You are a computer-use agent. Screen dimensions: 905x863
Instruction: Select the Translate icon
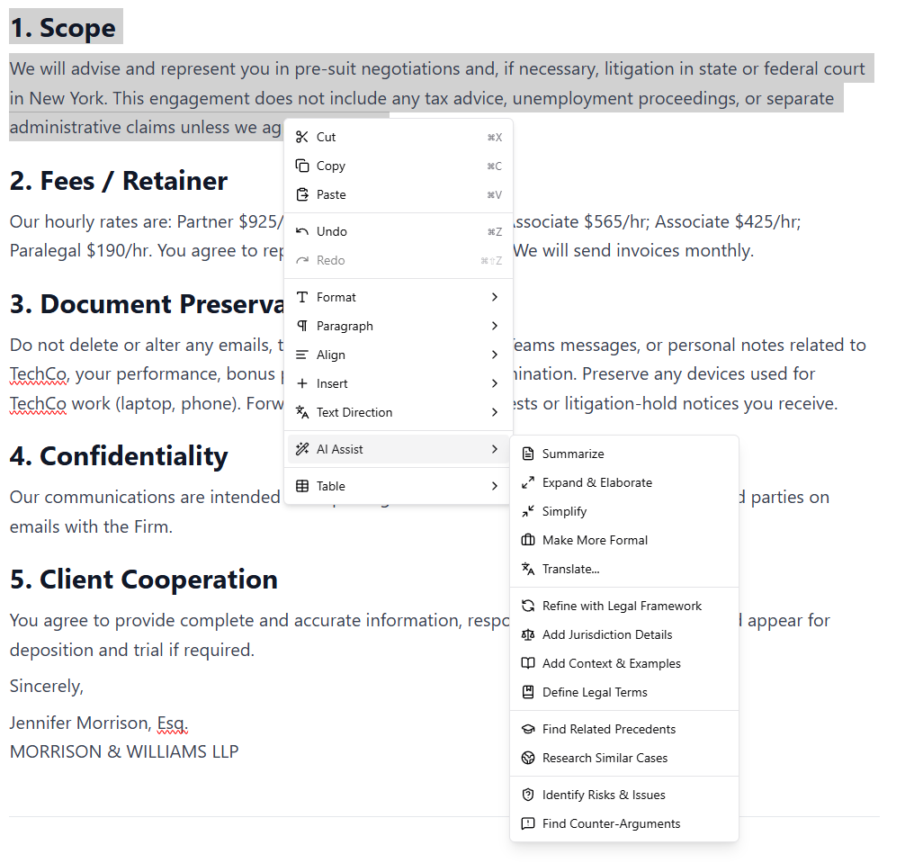pyautogui.click(x=527, y=569)
